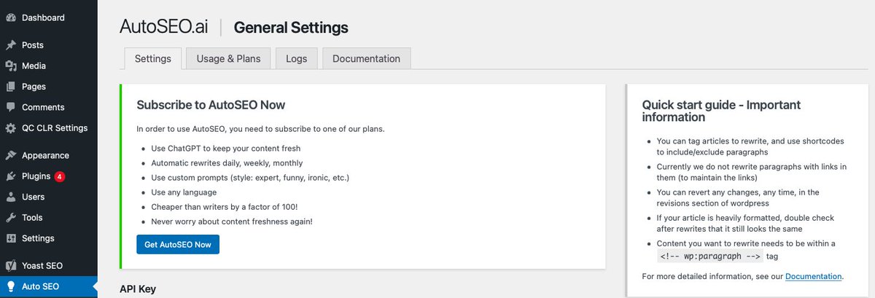Viewport: 875px width, 298px height.
Task: Click 'Currently we do not rewrite paragraphs' bullet
Action: pyautogui.click(x=752, y=172)
